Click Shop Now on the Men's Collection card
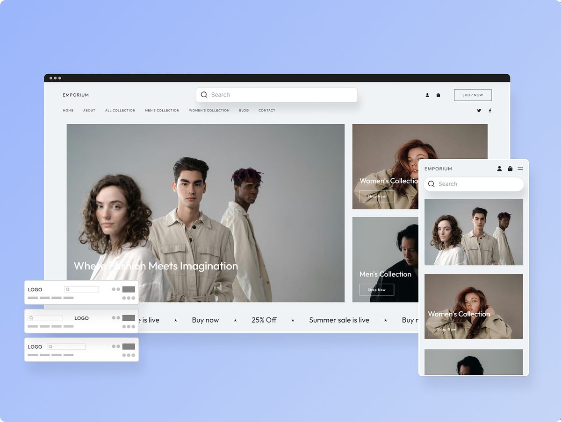The width and height of the screenshot is (561, 422). coord(376,289)
